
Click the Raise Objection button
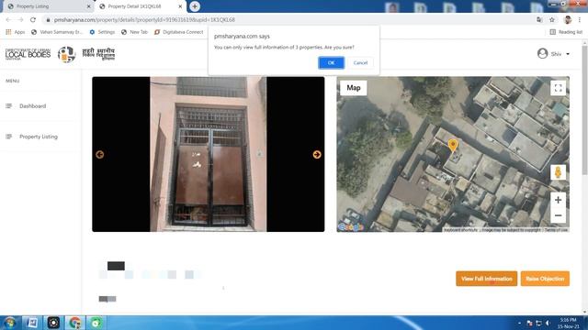tap(545, 279)
